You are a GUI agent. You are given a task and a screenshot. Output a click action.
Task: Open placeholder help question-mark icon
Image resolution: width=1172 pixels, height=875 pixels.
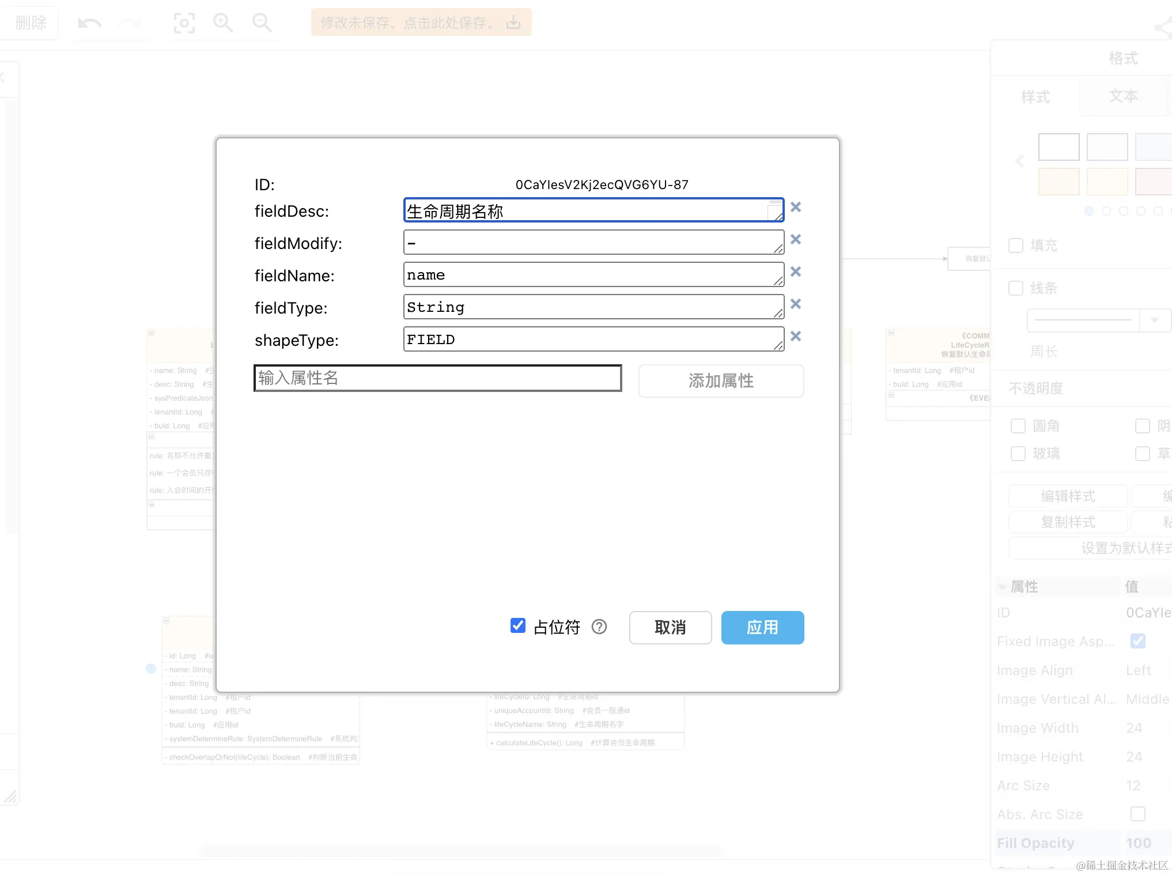click(x=599, y=627)
